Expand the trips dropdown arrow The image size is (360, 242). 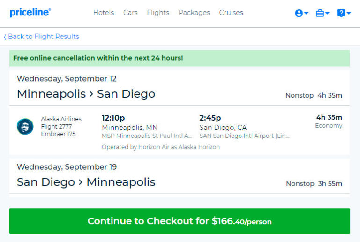[327, 13]
